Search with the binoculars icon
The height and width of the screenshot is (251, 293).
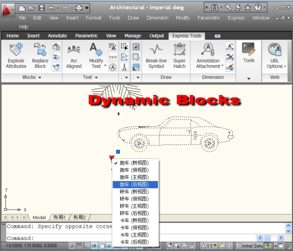[x=214, y=8]
